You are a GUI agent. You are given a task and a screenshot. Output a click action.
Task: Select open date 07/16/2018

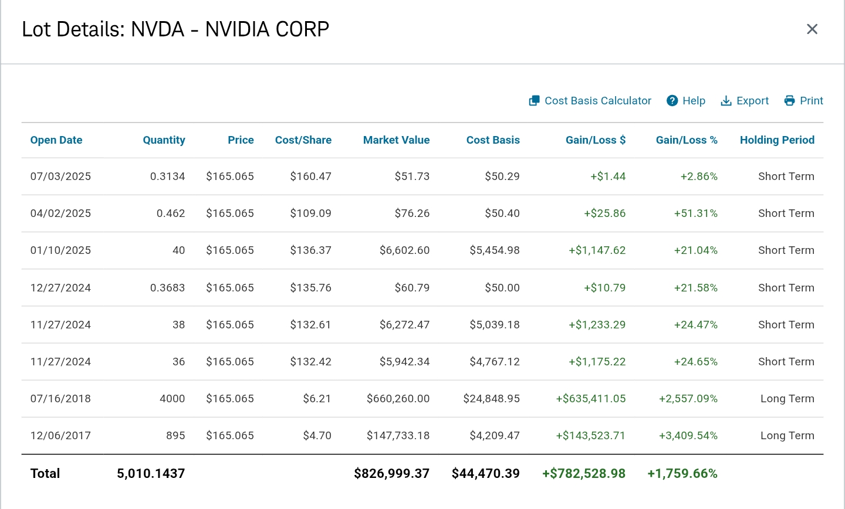[x=60, y=399]
